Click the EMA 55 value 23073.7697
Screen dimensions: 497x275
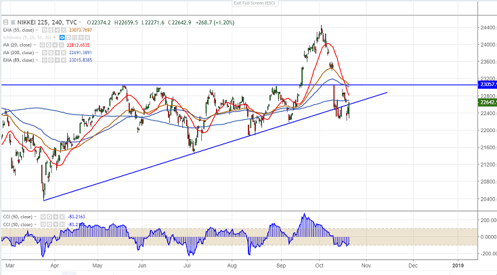tap(81, 30)
